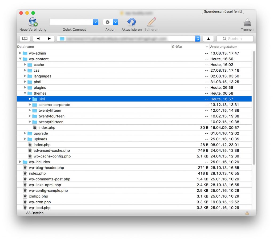Image resolution: width=273 pixels, height=240 pixels.
Task: Click the Editieren pencil icon
Action: [151, 22]
